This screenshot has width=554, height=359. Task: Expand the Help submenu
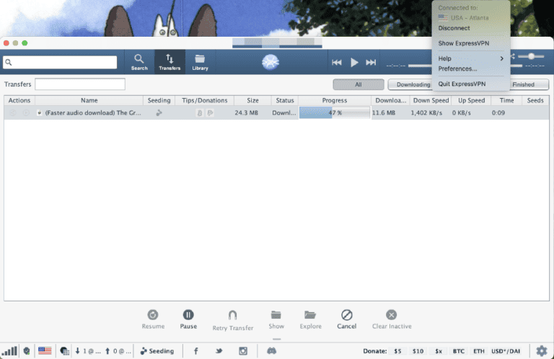coord(471,58)
